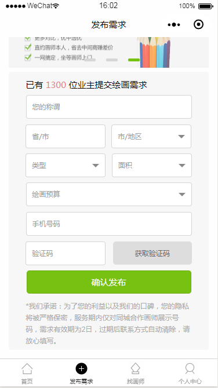The width and height of the screenshot is (218, 388).
Task: Focus the 手机号码 input field
Action: (x=109, y=224)
